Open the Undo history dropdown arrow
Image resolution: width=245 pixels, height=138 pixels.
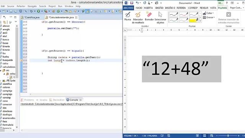click(140, 3)
